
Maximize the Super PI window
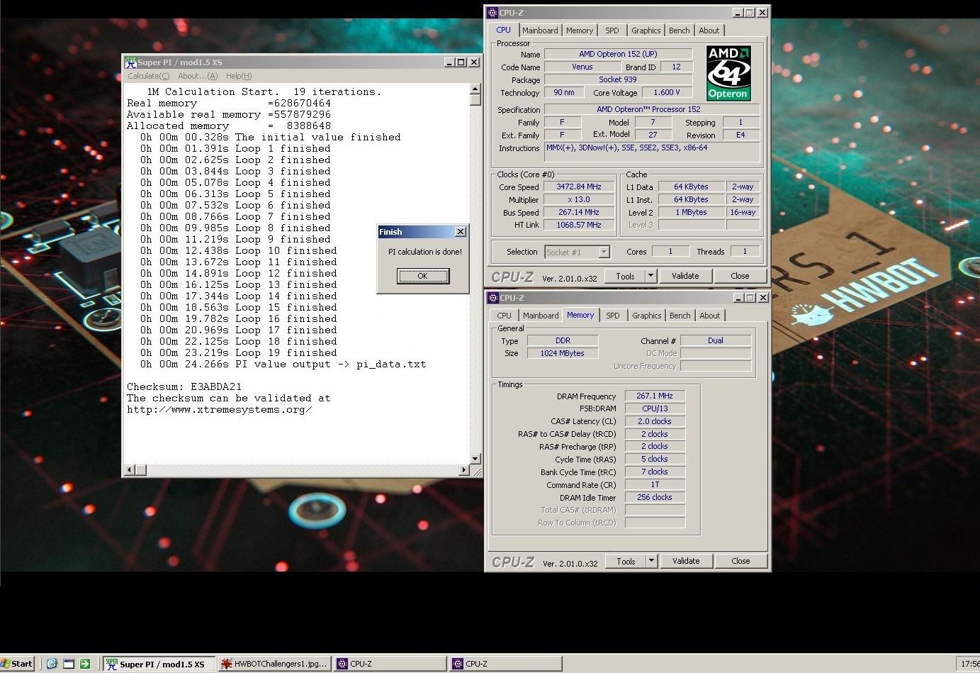click(461, 62)
